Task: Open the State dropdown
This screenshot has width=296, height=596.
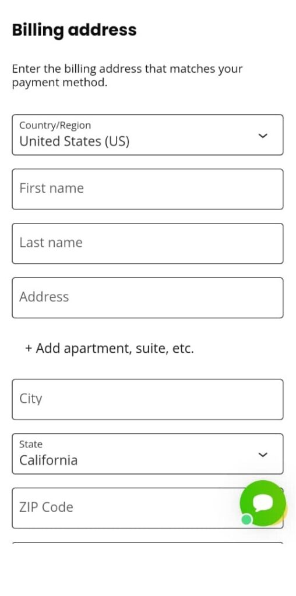Action: tap(147, 454)
